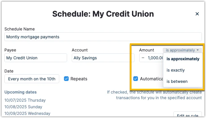Choose 'is approximately' from the open menu
This screenshot has width=206, height=118.
click(x=183, y=59)
